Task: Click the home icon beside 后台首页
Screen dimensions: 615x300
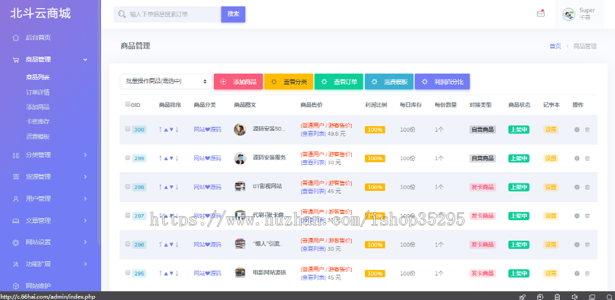Action: [x=16, y=37]
